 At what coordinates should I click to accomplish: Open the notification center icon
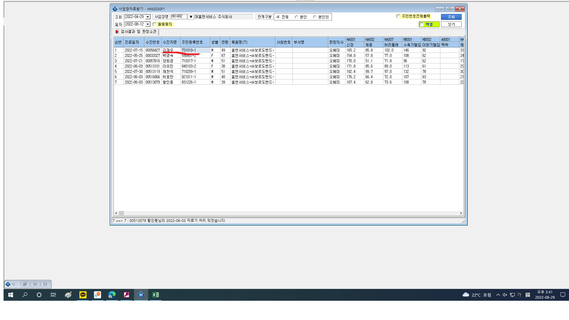(x=562, y=295)
